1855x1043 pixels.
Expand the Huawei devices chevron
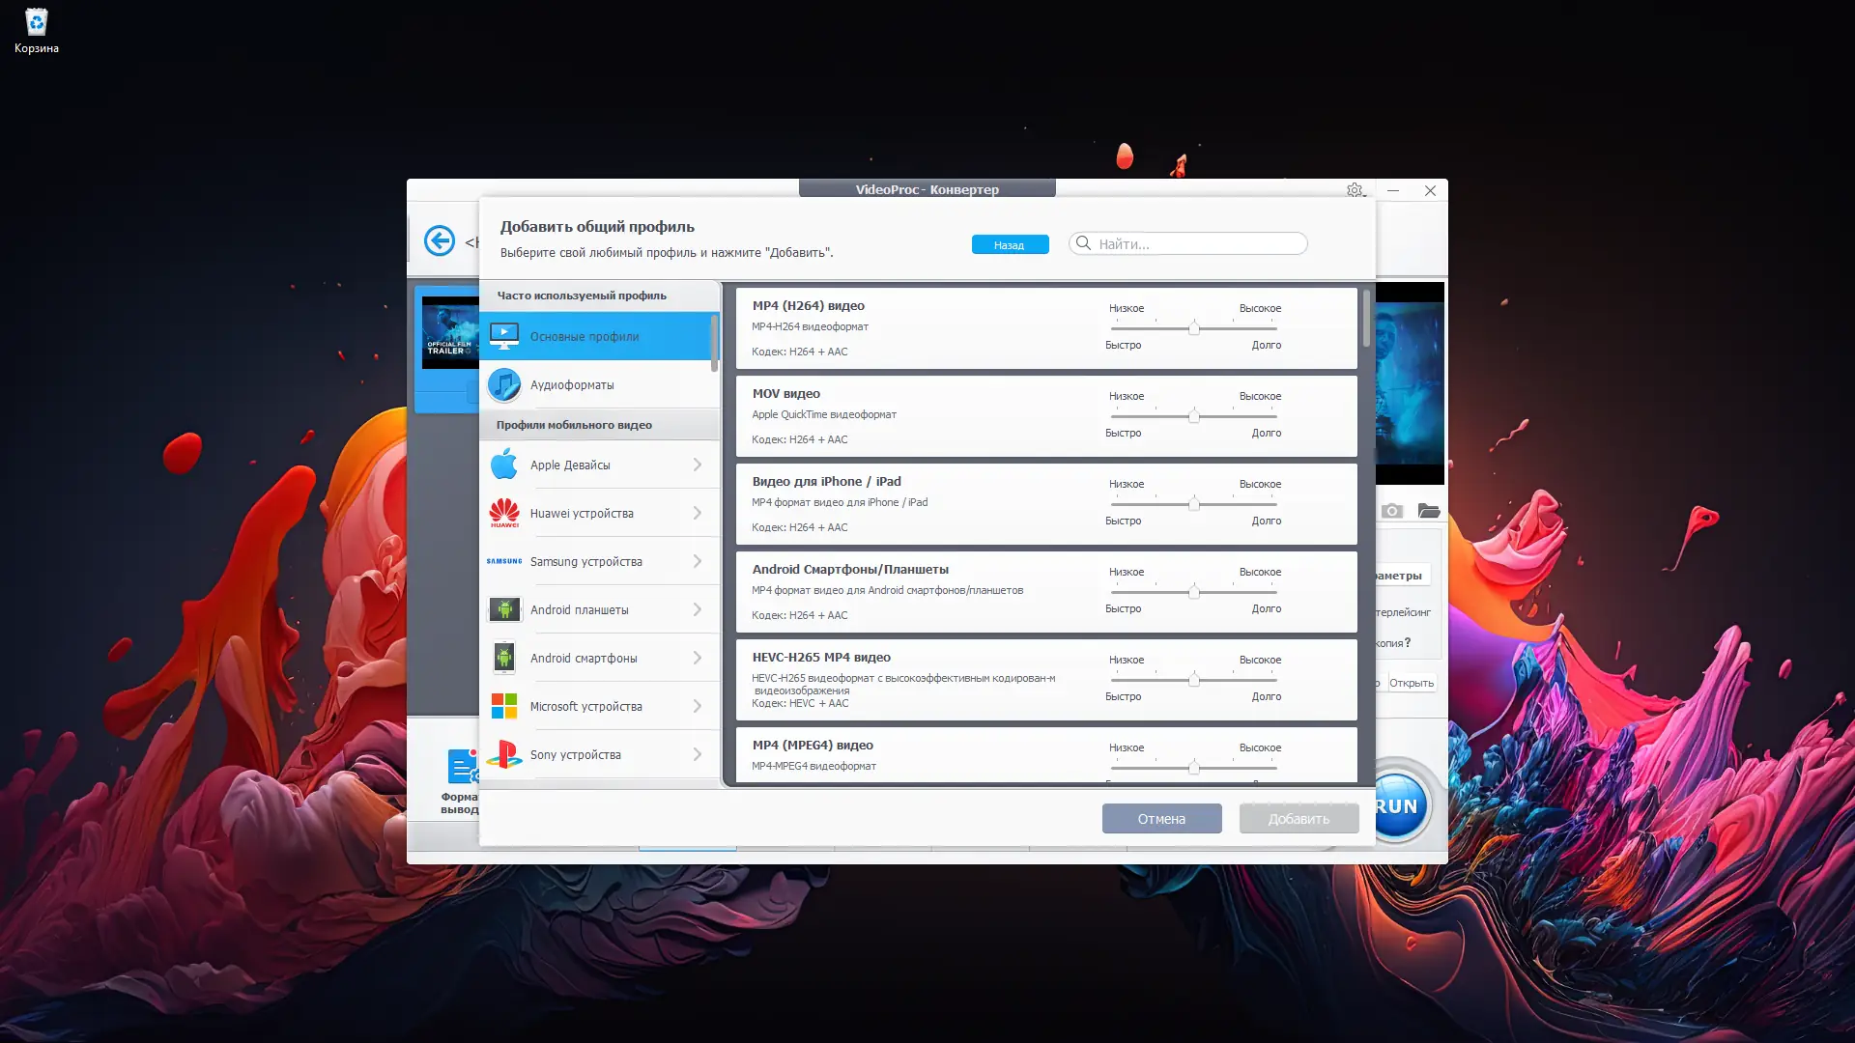click(x=698, y=513)
